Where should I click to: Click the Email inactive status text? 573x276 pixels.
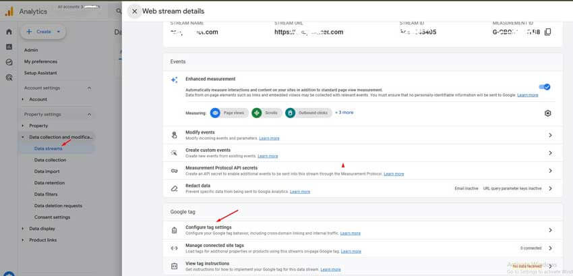466,188
